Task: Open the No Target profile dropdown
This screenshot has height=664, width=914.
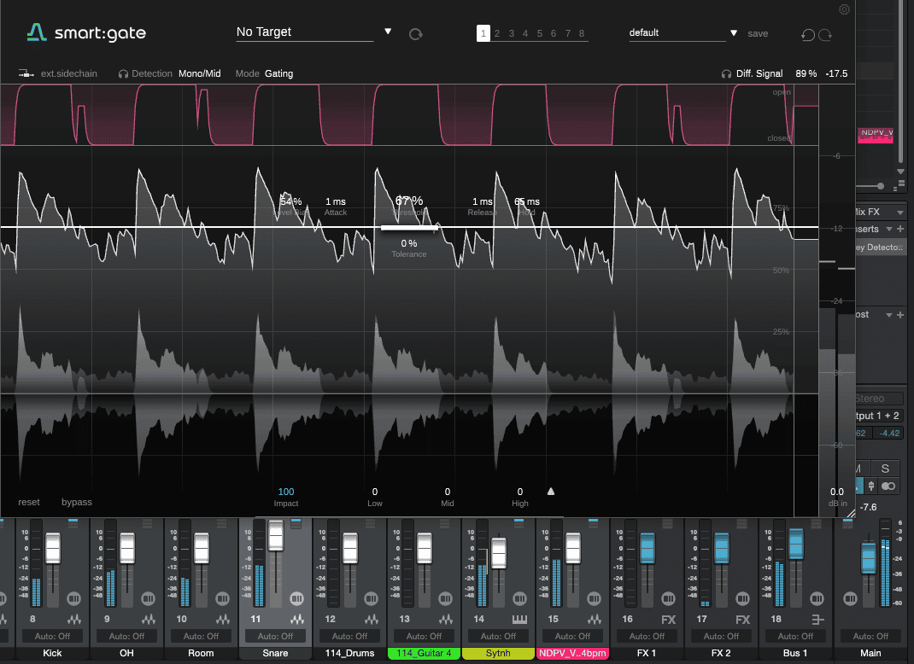Action: 388,32
